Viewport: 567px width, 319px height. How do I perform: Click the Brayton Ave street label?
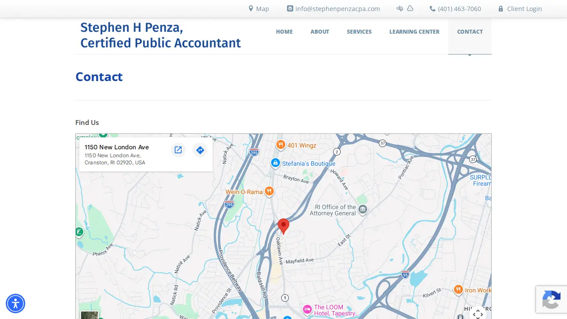coord(296,179)
